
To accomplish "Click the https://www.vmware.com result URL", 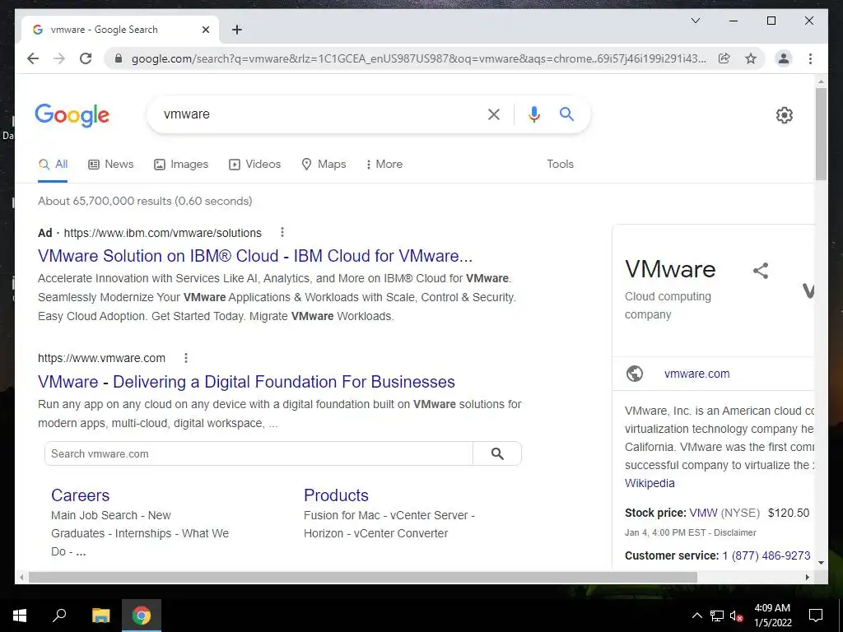I will point(101,358).
